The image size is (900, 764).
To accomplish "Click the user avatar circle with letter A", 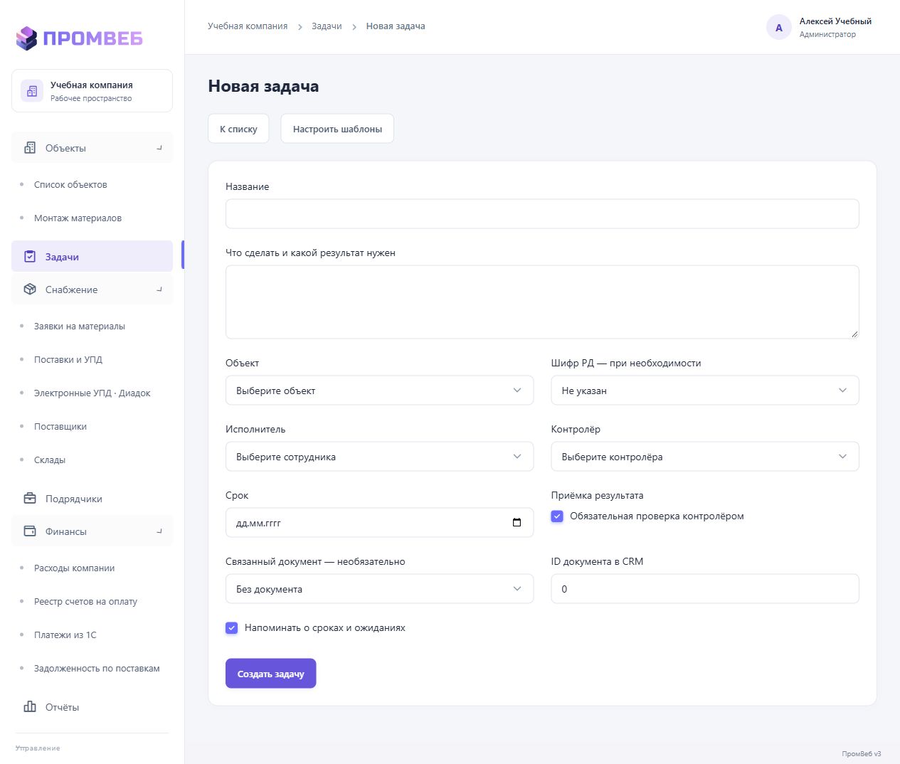I will (x=779, y=28).
